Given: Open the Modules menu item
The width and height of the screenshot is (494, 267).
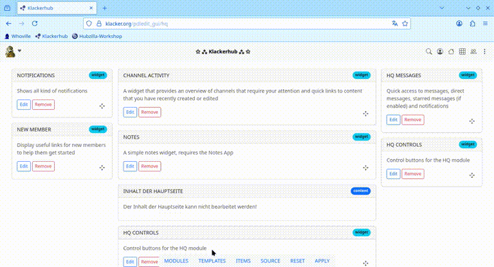Looking at the screenshot, I should click(x=176, y=261).
